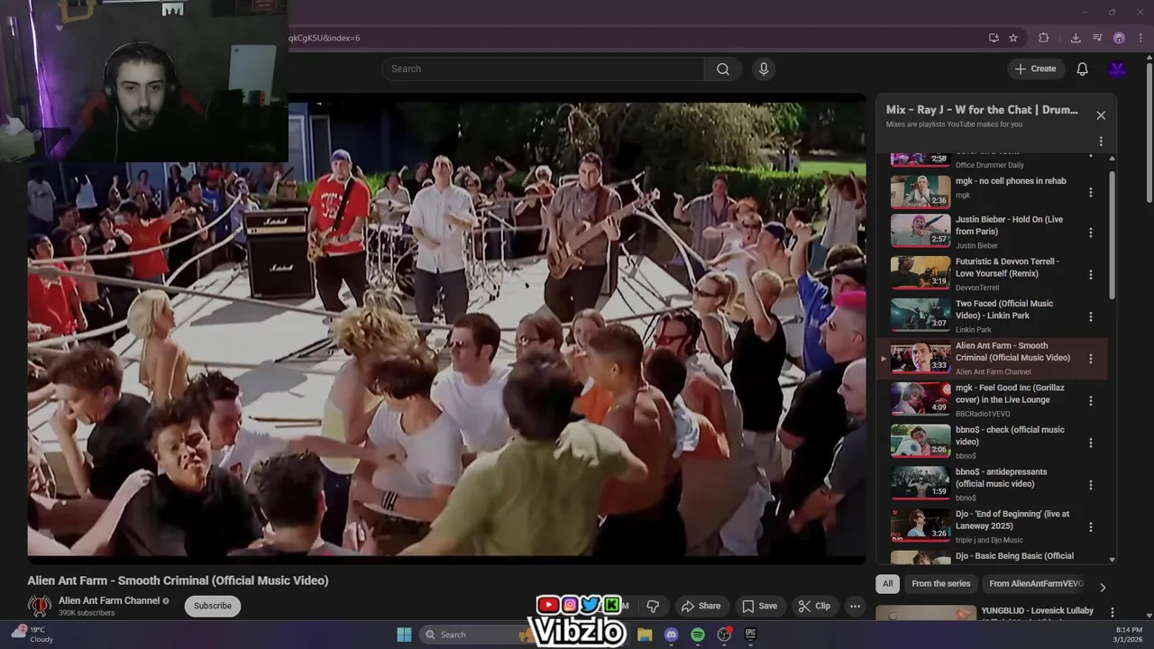The image size is (1154, 649).
Task: Open the taskbar clock showing 8:14 PM
Action: point(1130,635)
